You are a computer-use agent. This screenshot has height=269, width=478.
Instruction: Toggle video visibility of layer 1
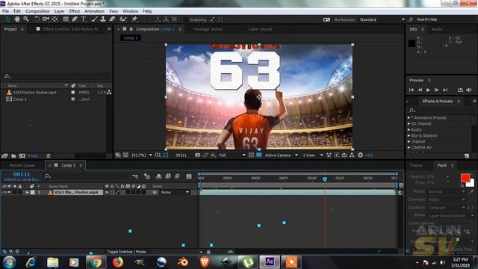point(4,193)
